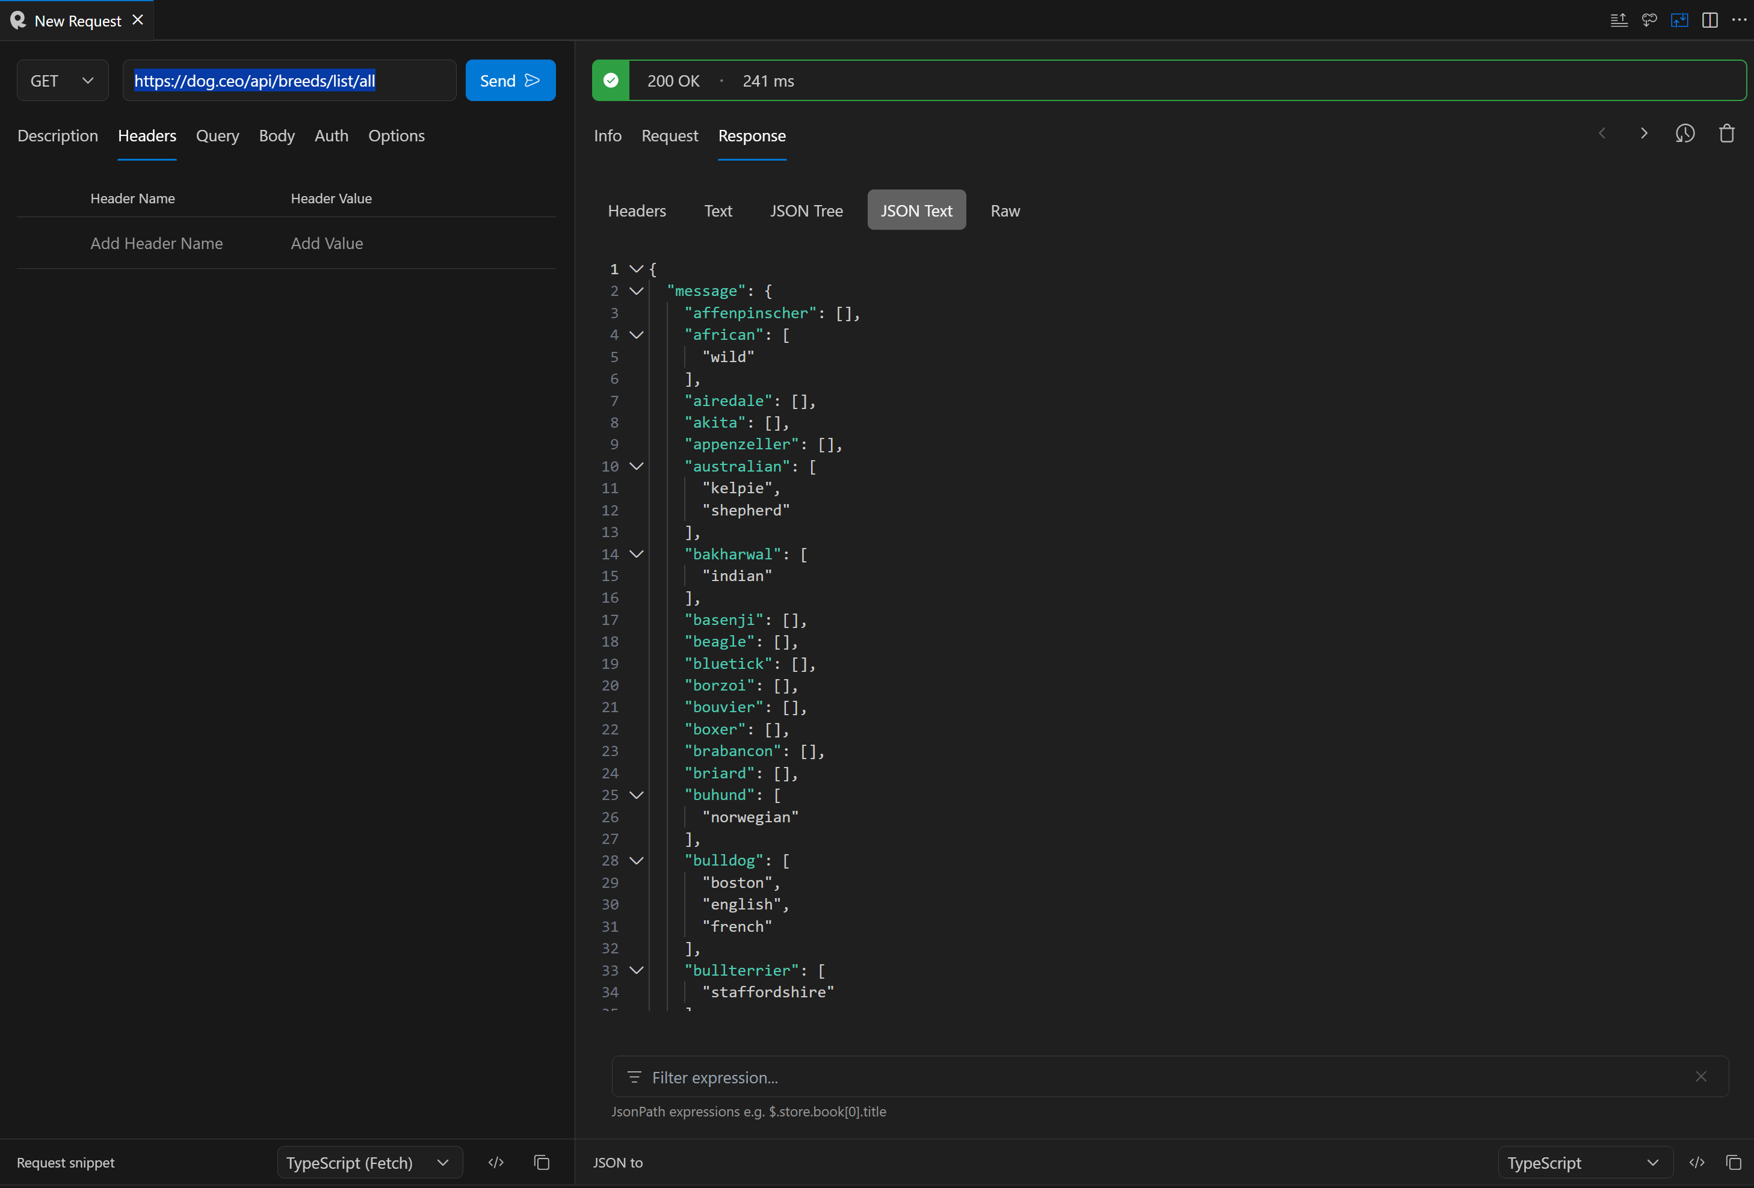Collapse the australian array in the JSON
Image resolution: width=1754 pixels, height=1188 pixels.
coord(636,466)
